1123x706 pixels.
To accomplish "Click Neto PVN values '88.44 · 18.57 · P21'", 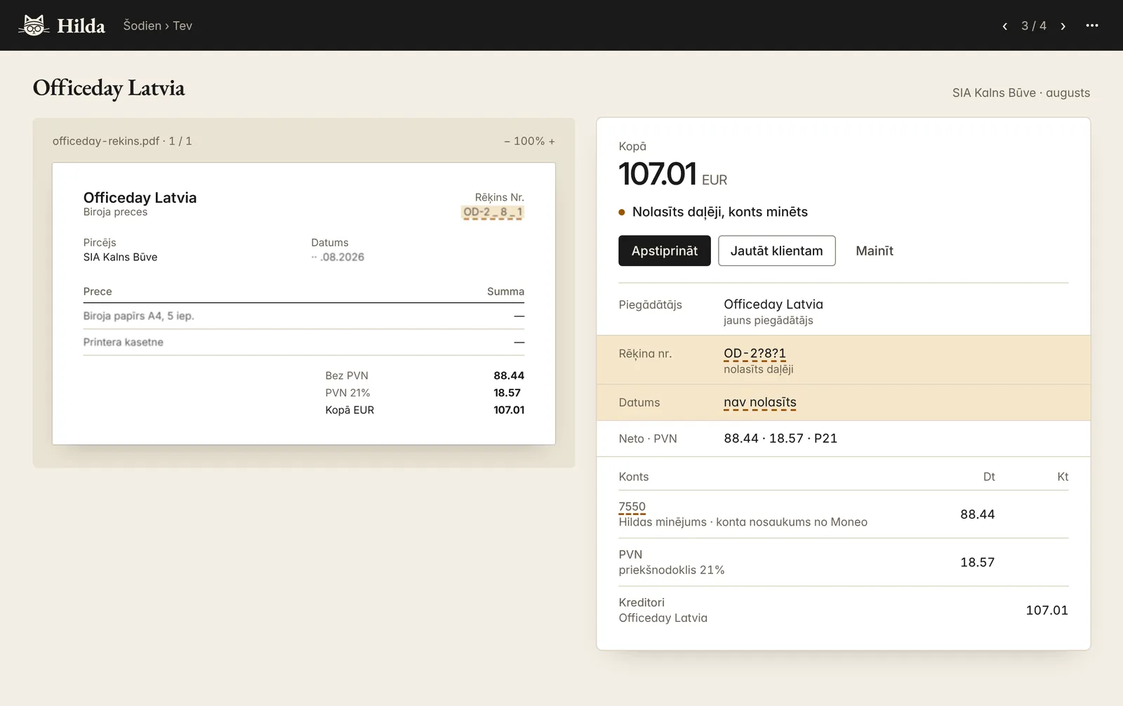I will click(x=780, y=439).
